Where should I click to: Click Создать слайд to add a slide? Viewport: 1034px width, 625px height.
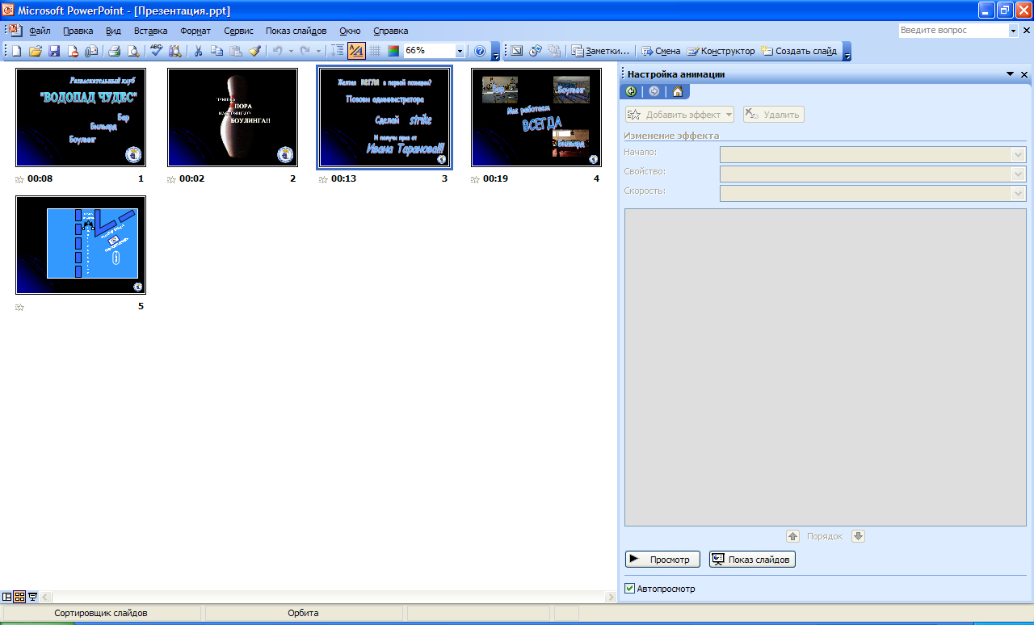[799, 51]
